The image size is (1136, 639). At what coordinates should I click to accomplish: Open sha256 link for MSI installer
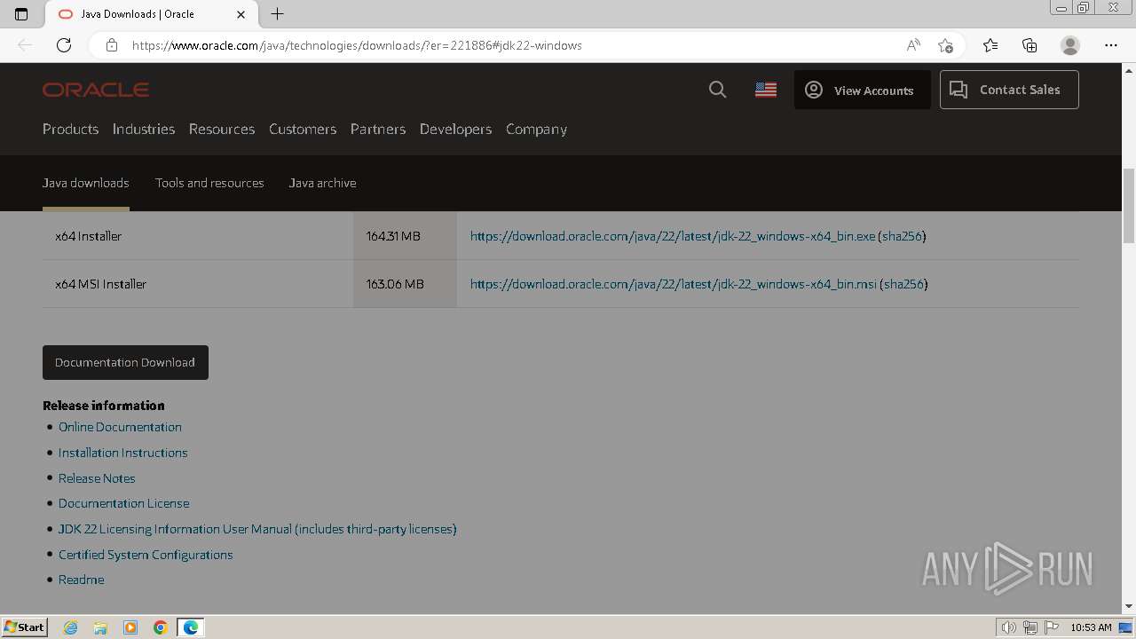point(903,284)
